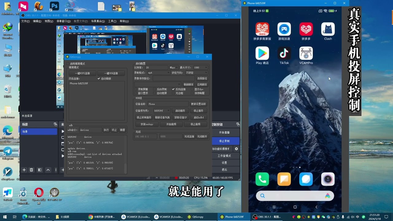Open OBS 帮助(H) menu
Screen dimensions: 393x221
tap(124, 21)
